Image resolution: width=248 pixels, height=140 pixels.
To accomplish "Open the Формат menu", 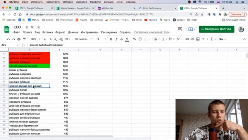I will (60, 32).
